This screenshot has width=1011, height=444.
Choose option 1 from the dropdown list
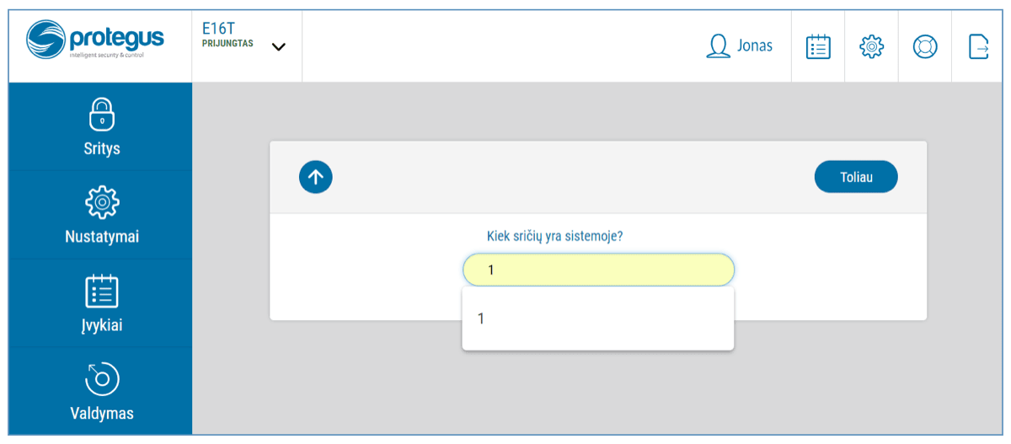(x=597, y=319)
